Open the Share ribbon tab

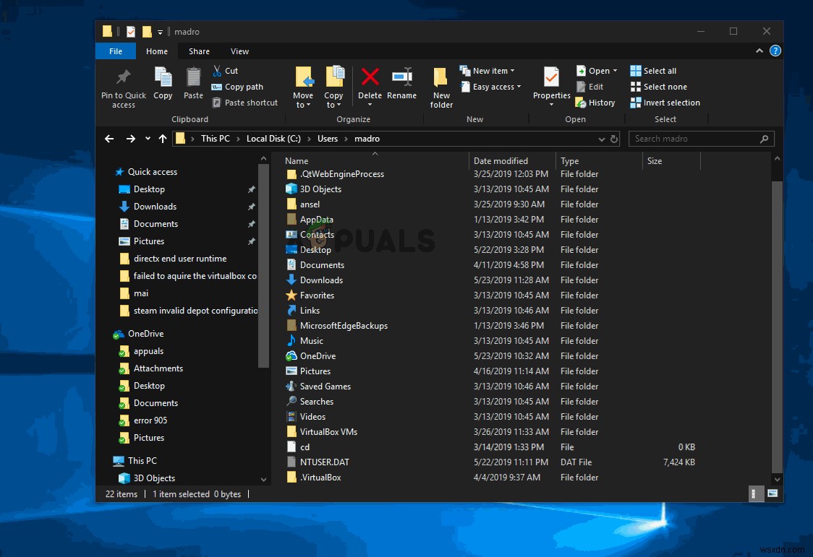click(x=199, y=51)
